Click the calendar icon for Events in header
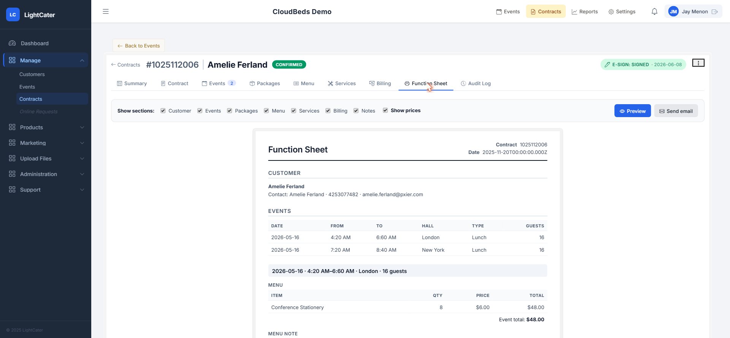This screenshot has width=730, height=338. pos(499,12)
